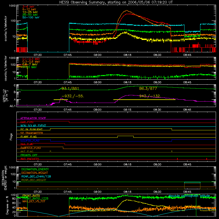Click the FRONTS_OFF flag label
This screenshot has width=219, height=219.
tap(29, 155)
